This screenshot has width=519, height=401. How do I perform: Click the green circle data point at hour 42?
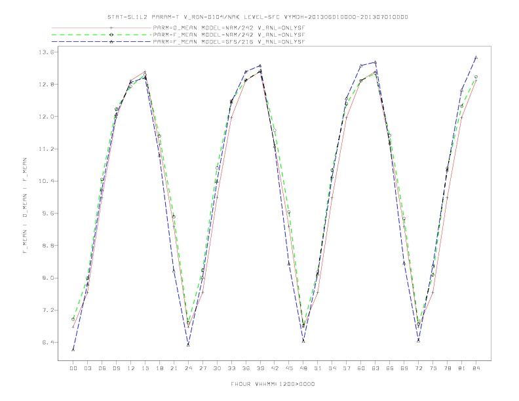pos(275,130)
